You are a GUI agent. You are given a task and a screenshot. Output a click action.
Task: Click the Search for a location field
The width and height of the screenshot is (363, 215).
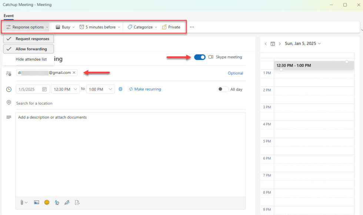point(130,103)
